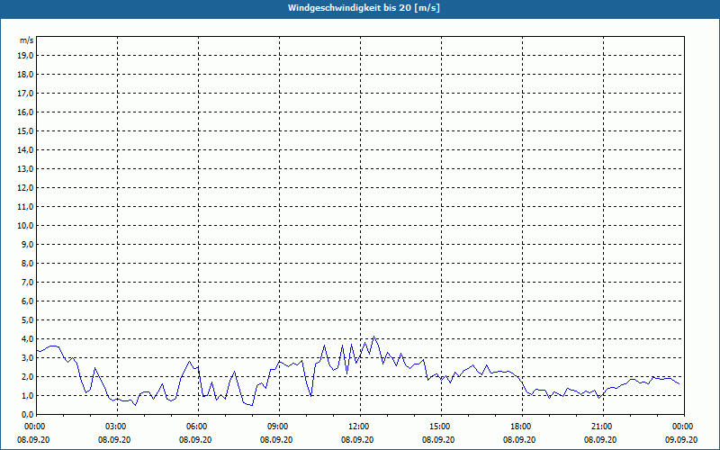
Task: Click the '03:00' time label
Action: click(x=118, y=427)
